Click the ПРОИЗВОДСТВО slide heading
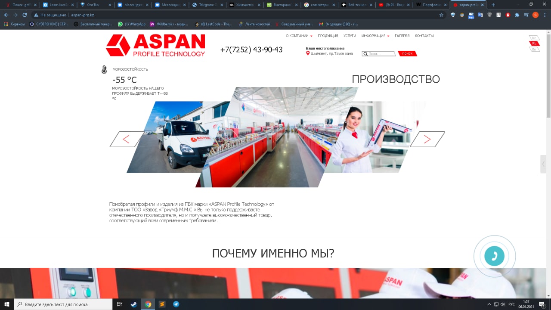This screenshot has width=551, height=310. (x=396, y=79)
